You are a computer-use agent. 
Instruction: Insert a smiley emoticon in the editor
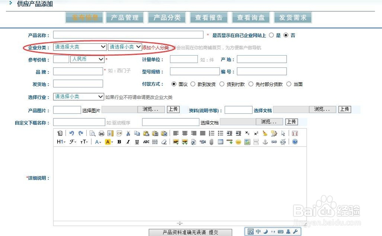[238, 142]
